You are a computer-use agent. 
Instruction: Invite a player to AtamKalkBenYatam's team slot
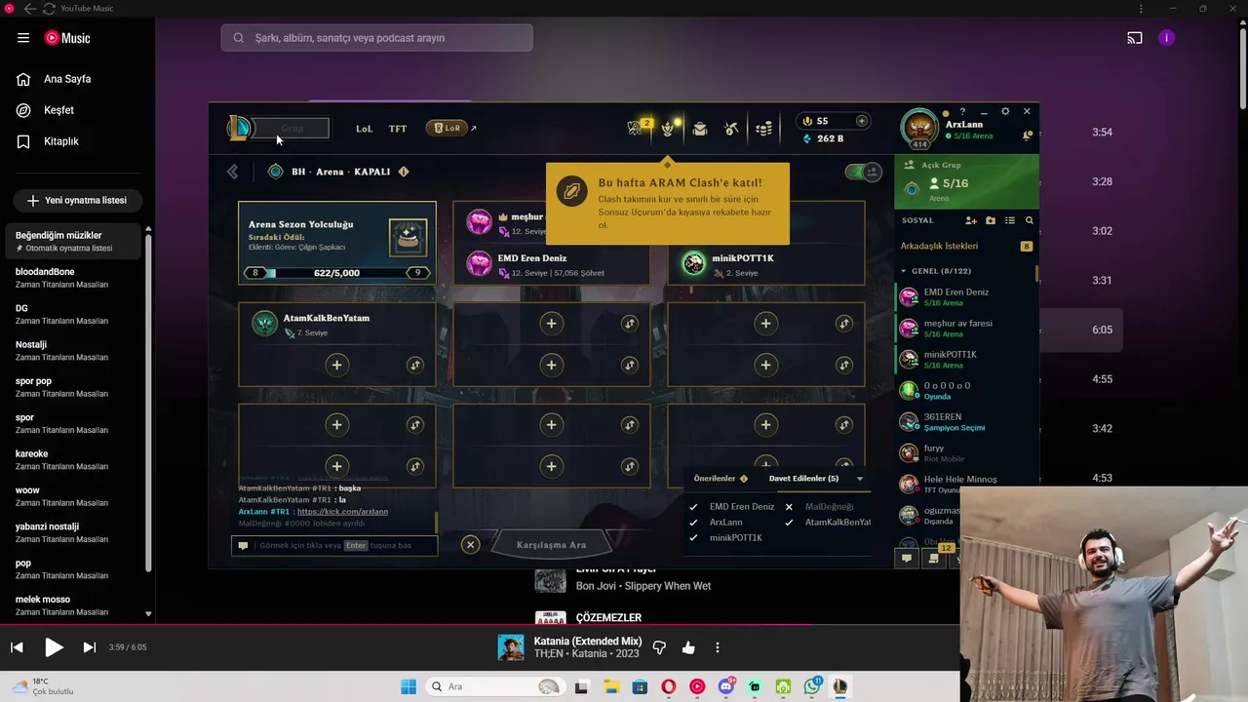[x=336, y=365]
